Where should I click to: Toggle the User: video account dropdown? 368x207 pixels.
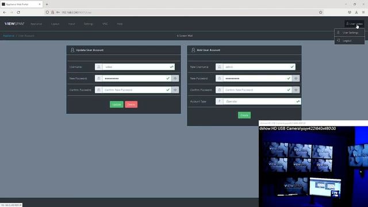click(x=354, y=24)
